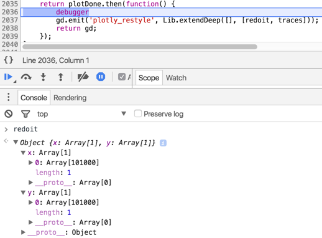Screen dimensions: 322x238
Task: Switch to the Watch tab
Action: click(176, 78)
